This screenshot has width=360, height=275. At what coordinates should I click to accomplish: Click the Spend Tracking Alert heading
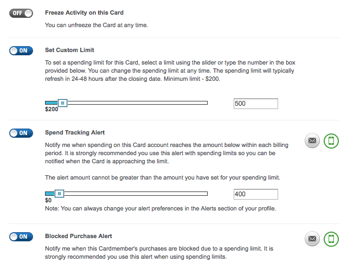[x=75, y=132]
